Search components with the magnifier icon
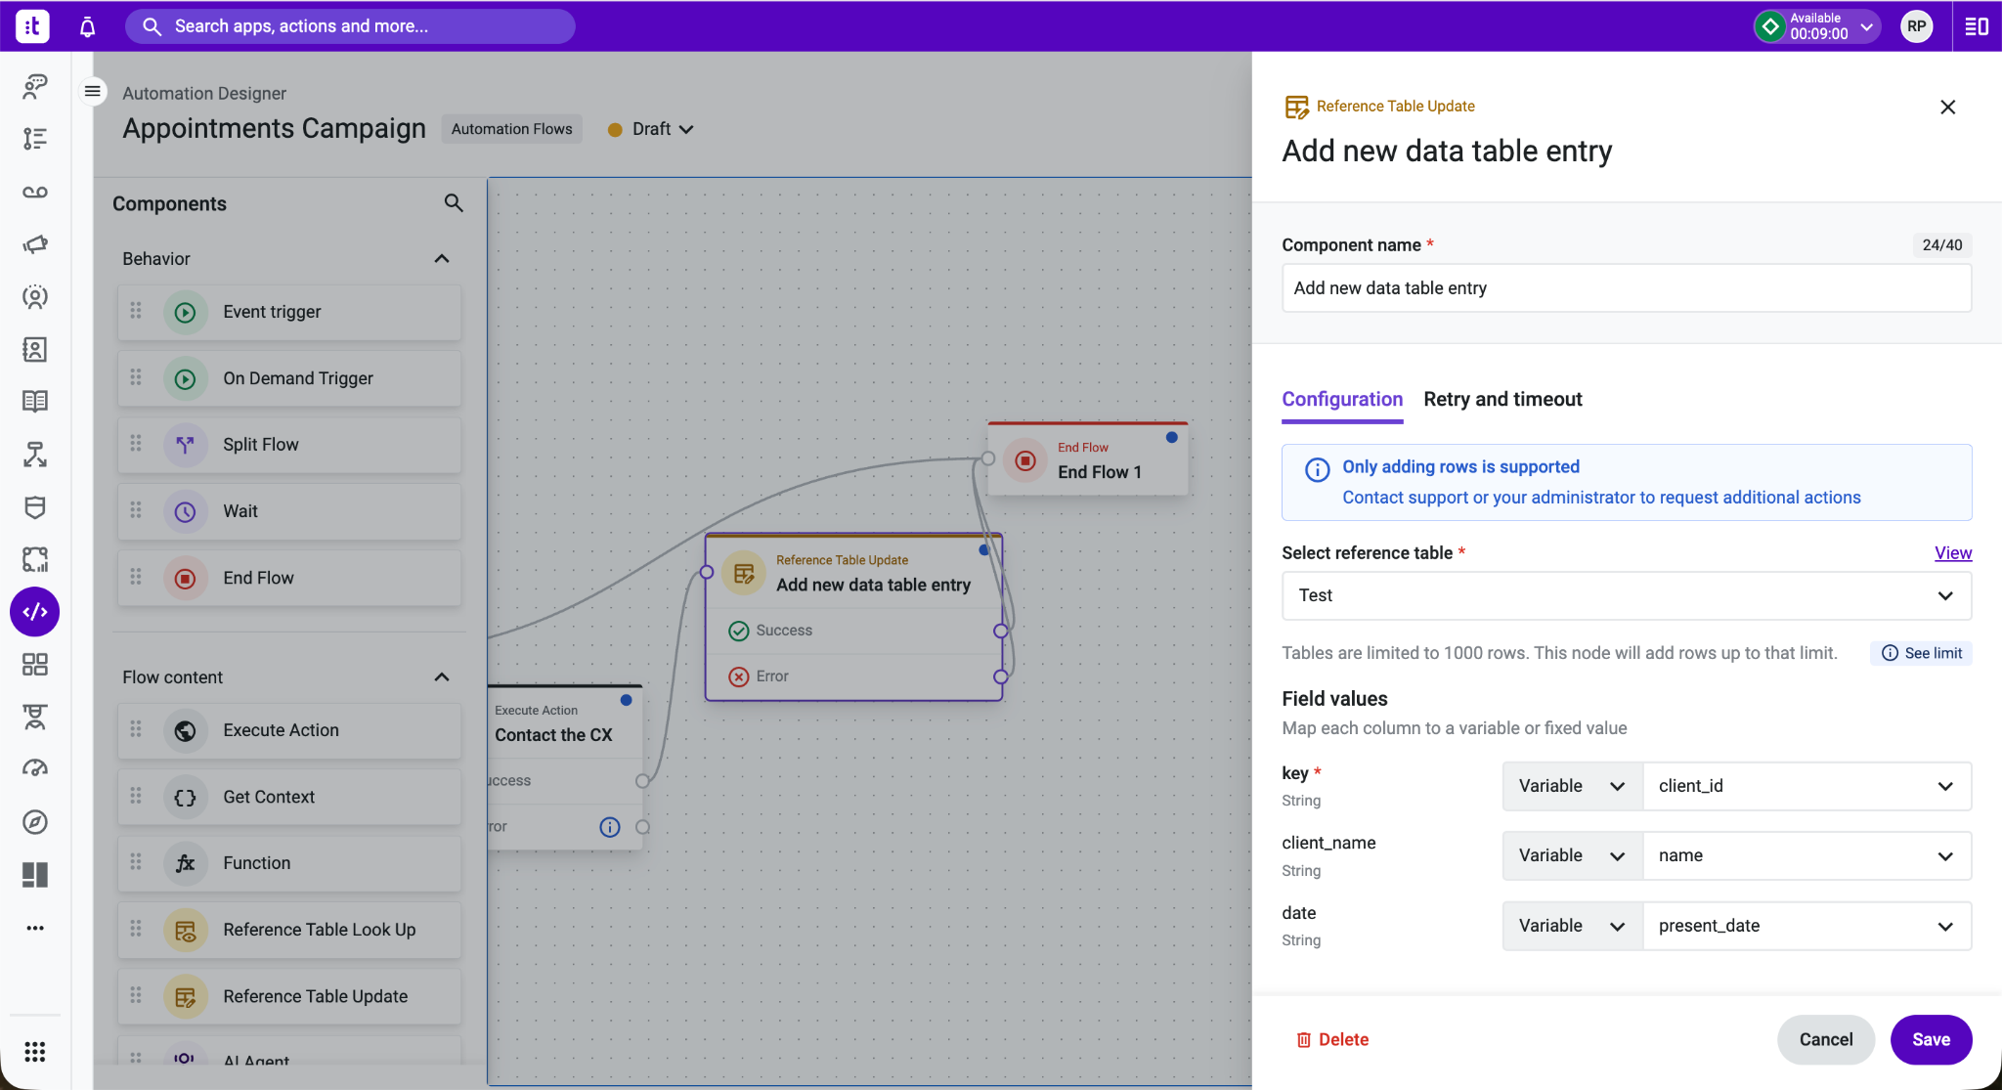This screenshot has width=2002, height=1090. pos(454,202)
